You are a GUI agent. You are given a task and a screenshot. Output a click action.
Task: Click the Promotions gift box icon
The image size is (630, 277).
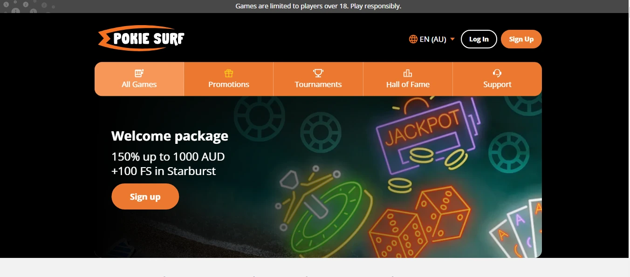coord(228,73)
